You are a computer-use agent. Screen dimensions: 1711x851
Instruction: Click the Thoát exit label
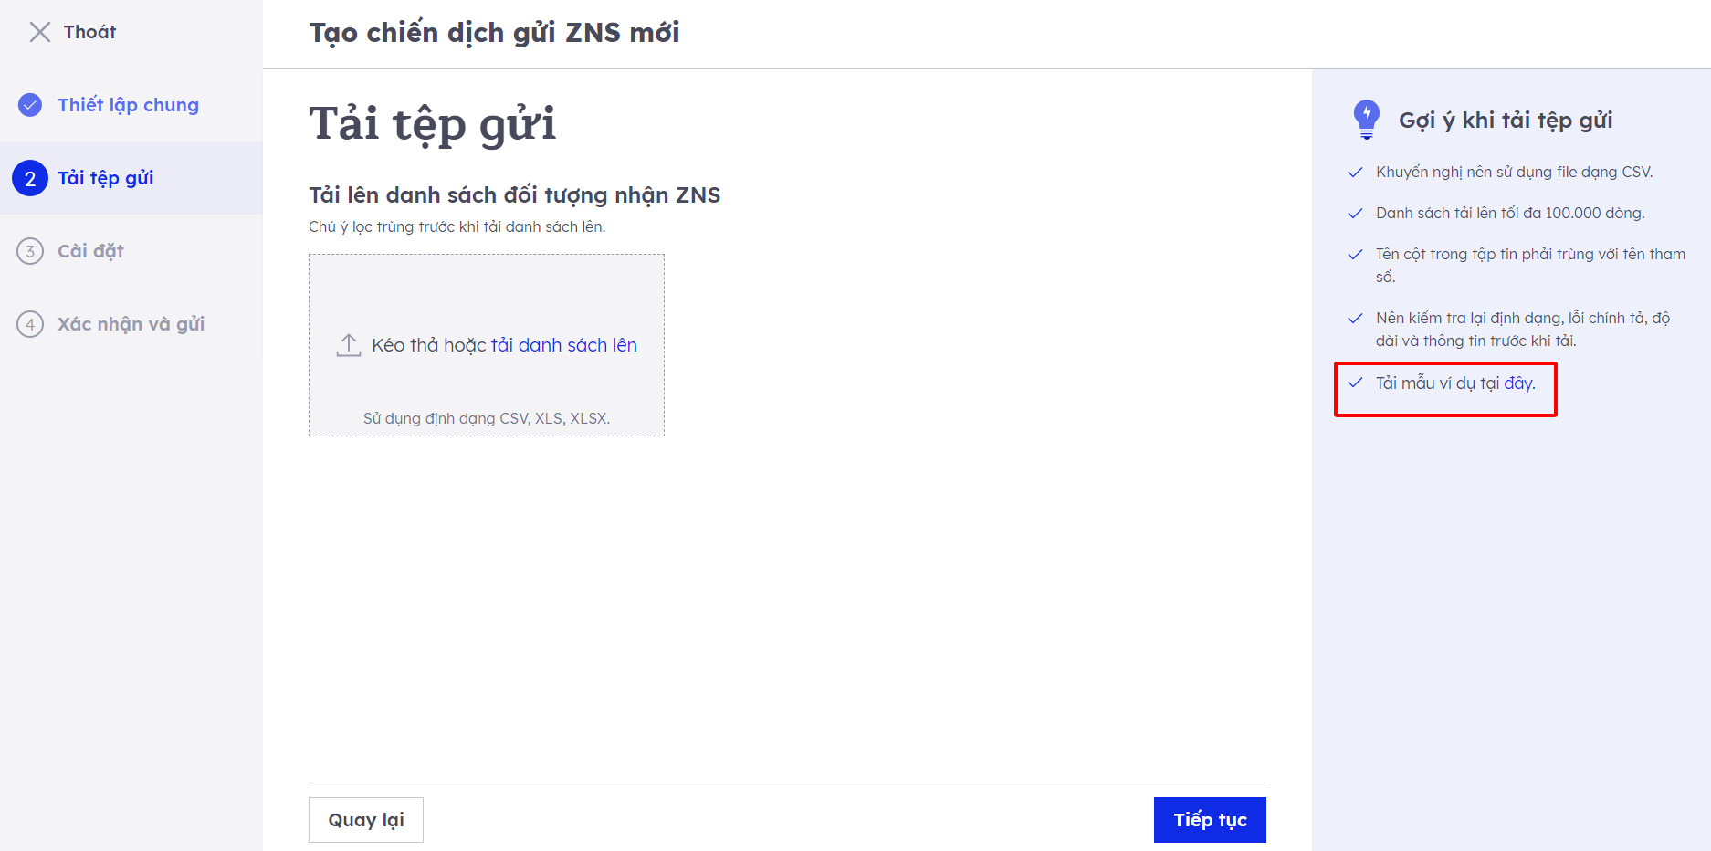tap(89, 32)
